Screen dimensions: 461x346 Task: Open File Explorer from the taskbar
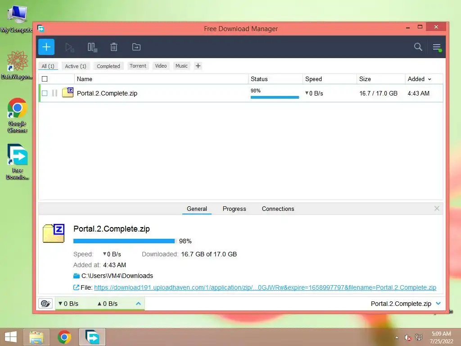36,337
